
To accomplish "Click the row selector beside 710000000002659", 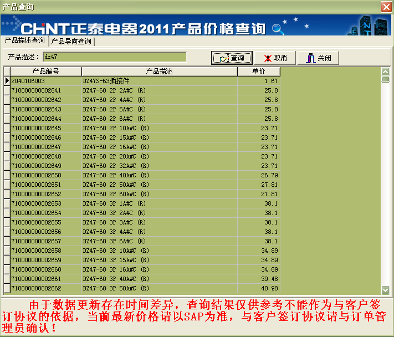I will coord(7,260).
